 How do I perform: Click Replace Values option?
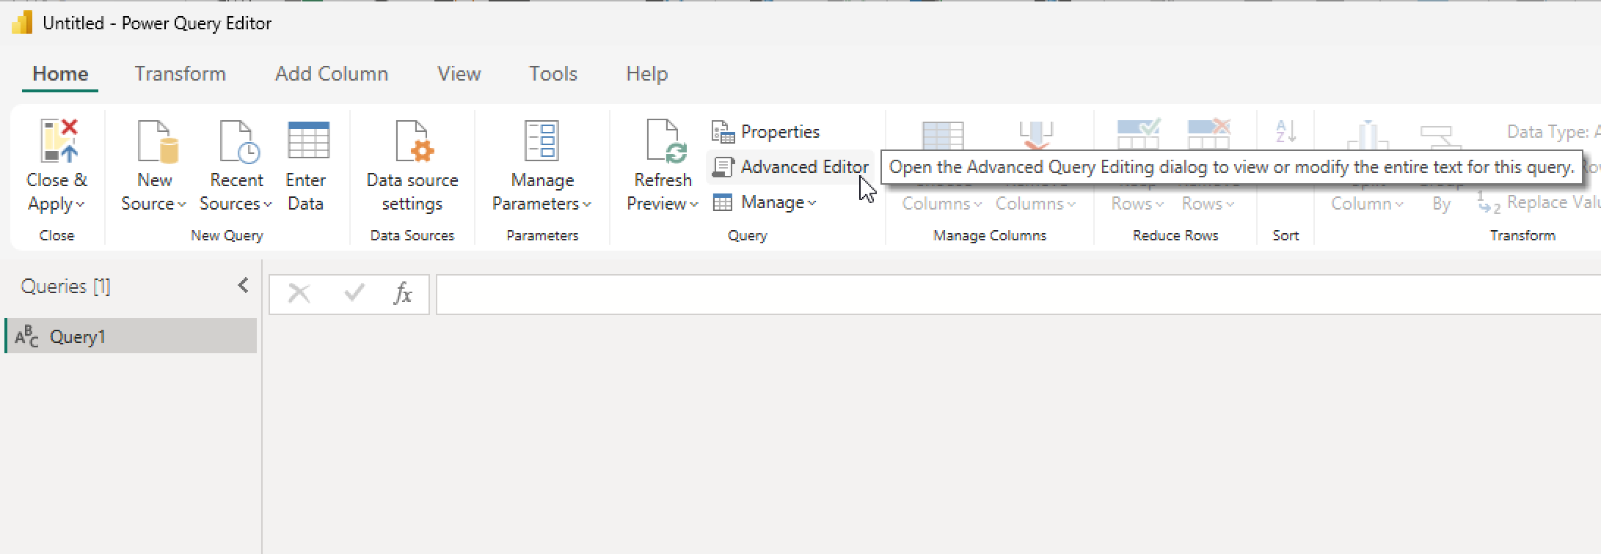1539,203
